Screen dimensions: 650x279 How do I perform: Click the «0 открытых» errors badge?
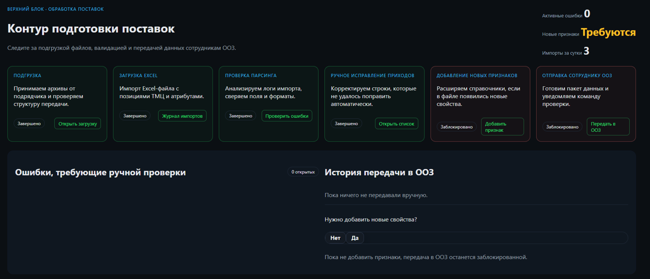click(x=303, y=172)
